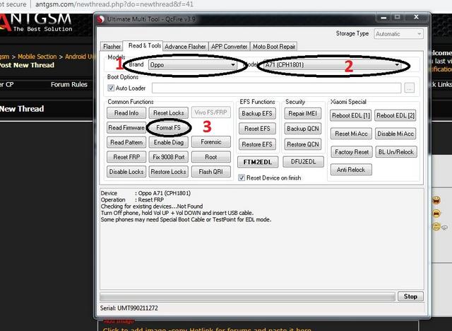452x331 pixels.
Task: Click the BL Un/Relock button
Action: point(396,152)
